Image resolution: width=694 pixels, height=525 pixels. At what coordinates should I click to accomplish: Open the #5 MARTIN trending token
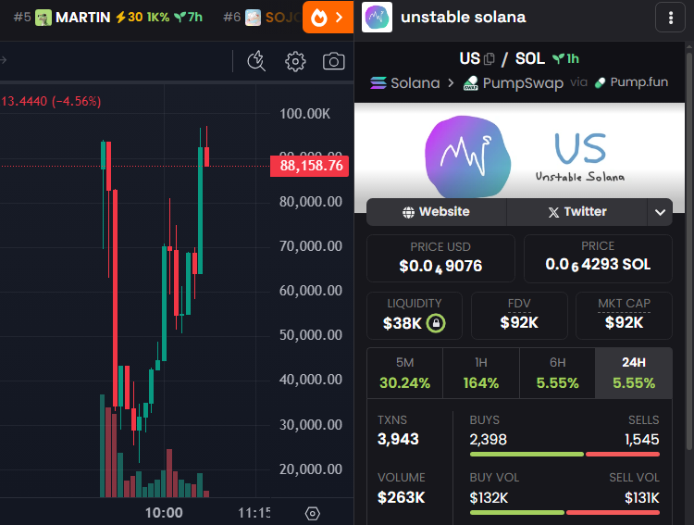point(108,18)
